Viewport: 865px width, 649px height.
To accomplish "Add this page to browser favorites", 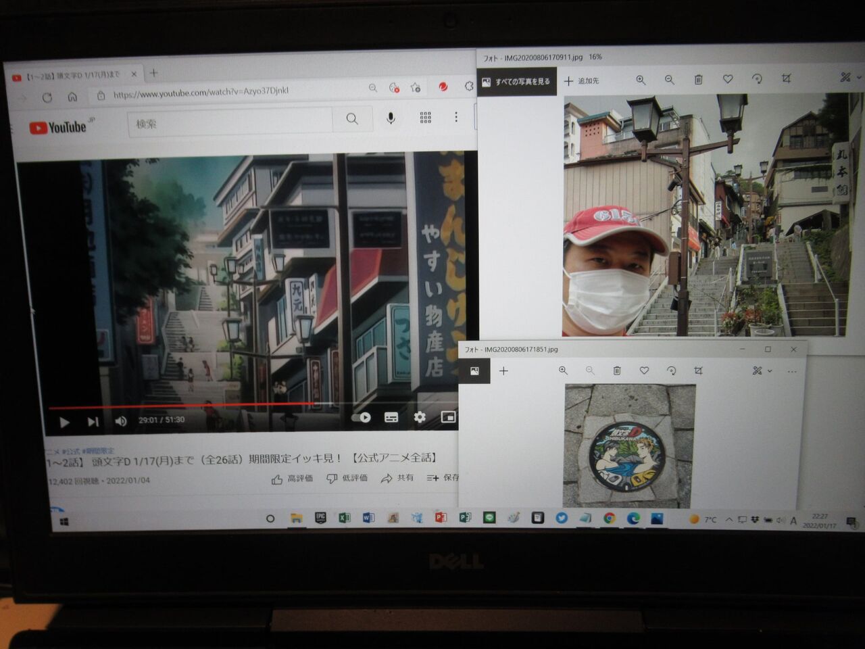I will coord(416,87).
